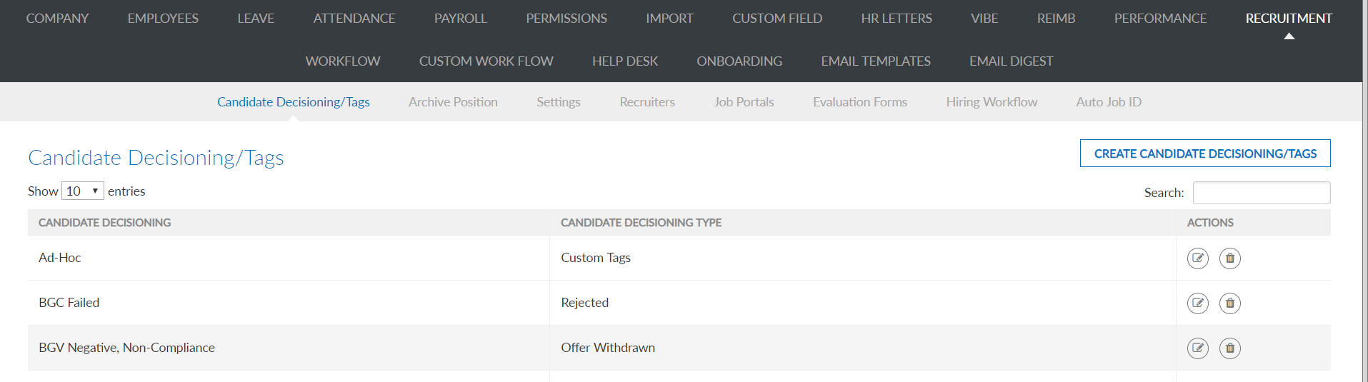
Task: Open the Recruiters tab
Action: pyautogui.click(x=647, y=102)
